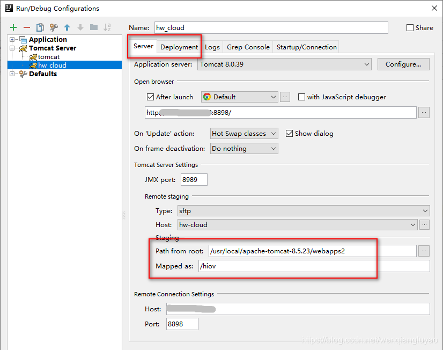Click the Name field containing hw_cloud
The width and height of the screenshot is (443, 350).
tap(271, 28)
